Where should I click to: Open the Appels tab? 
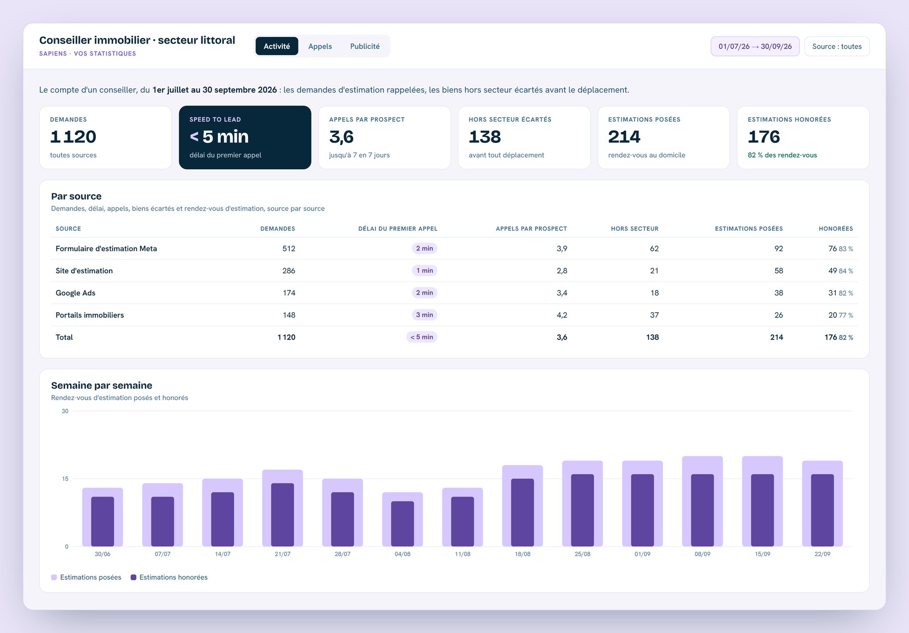tap(320, 46)
